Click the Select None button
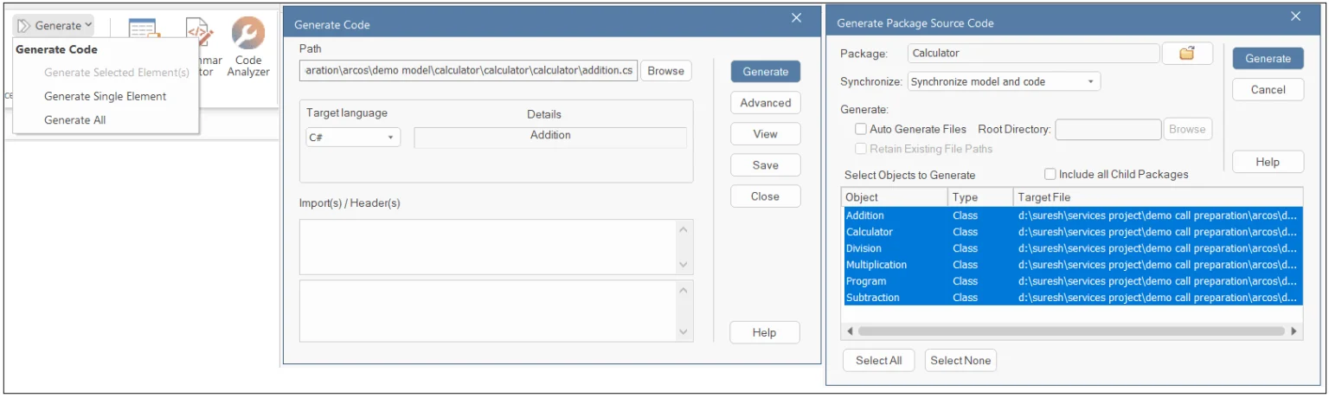The width and height of the screenshot is (1329, 398). pyautogui.click(x=960, y=361)
